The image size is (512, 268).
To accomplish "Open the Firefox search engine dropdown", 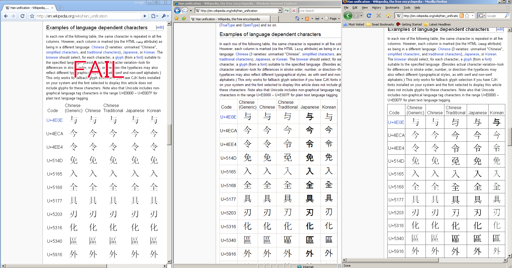I will click(482, 16).
